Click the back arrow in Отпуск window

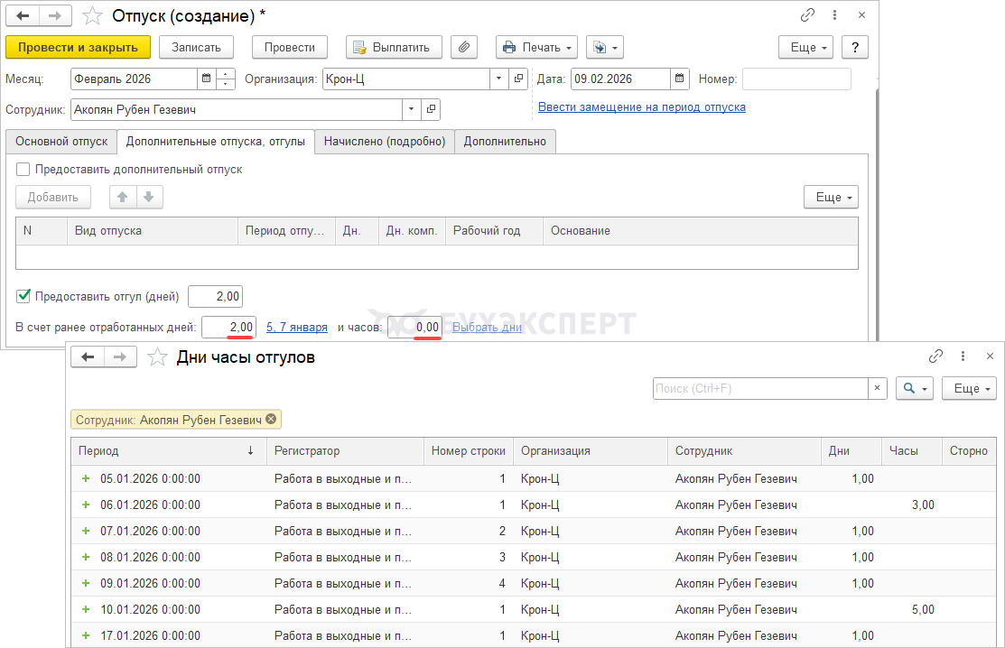click(23, 16)
